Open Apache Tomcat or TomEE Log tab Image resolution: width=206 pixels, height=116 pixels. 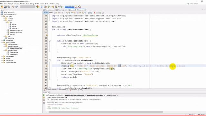click(x=74, y=95)
